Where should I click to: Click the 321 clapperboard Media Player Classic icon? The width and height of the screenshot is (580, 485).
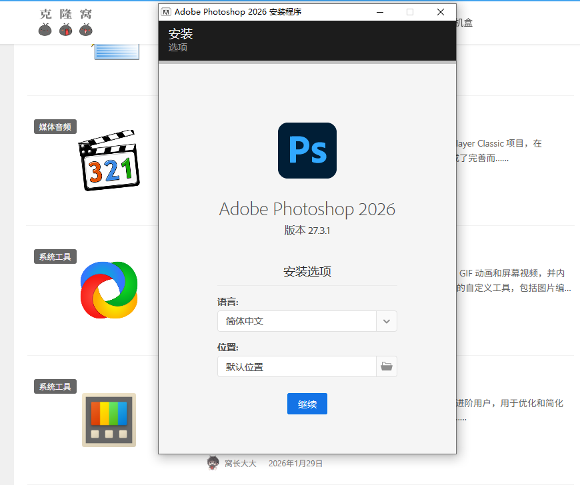[109, 160]
